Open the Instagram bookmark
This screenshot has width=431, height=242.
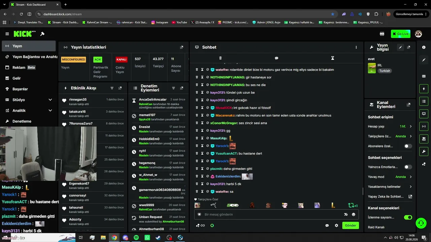click(x=160, y=23)
